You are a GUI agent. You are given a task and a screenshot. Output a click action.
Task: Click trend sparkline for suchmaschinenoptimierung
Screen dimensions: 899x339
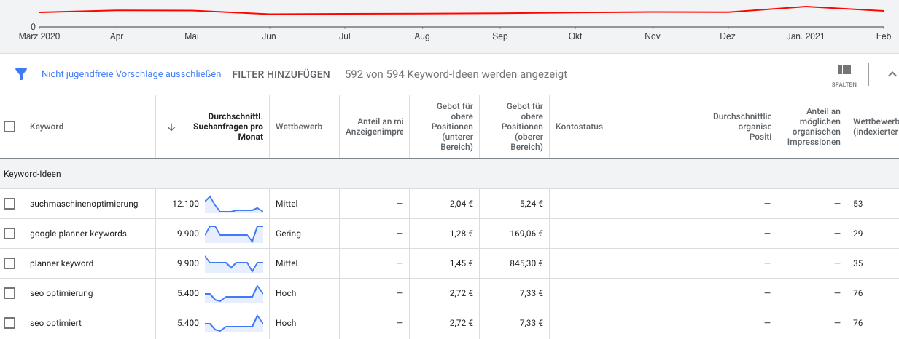click(x=234, y=204)
